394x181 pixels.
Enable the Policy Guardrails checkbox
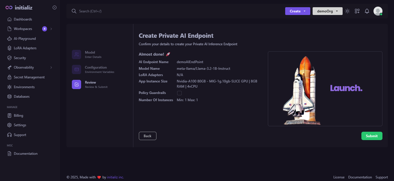pyautogui.click(x=179, y=93)
